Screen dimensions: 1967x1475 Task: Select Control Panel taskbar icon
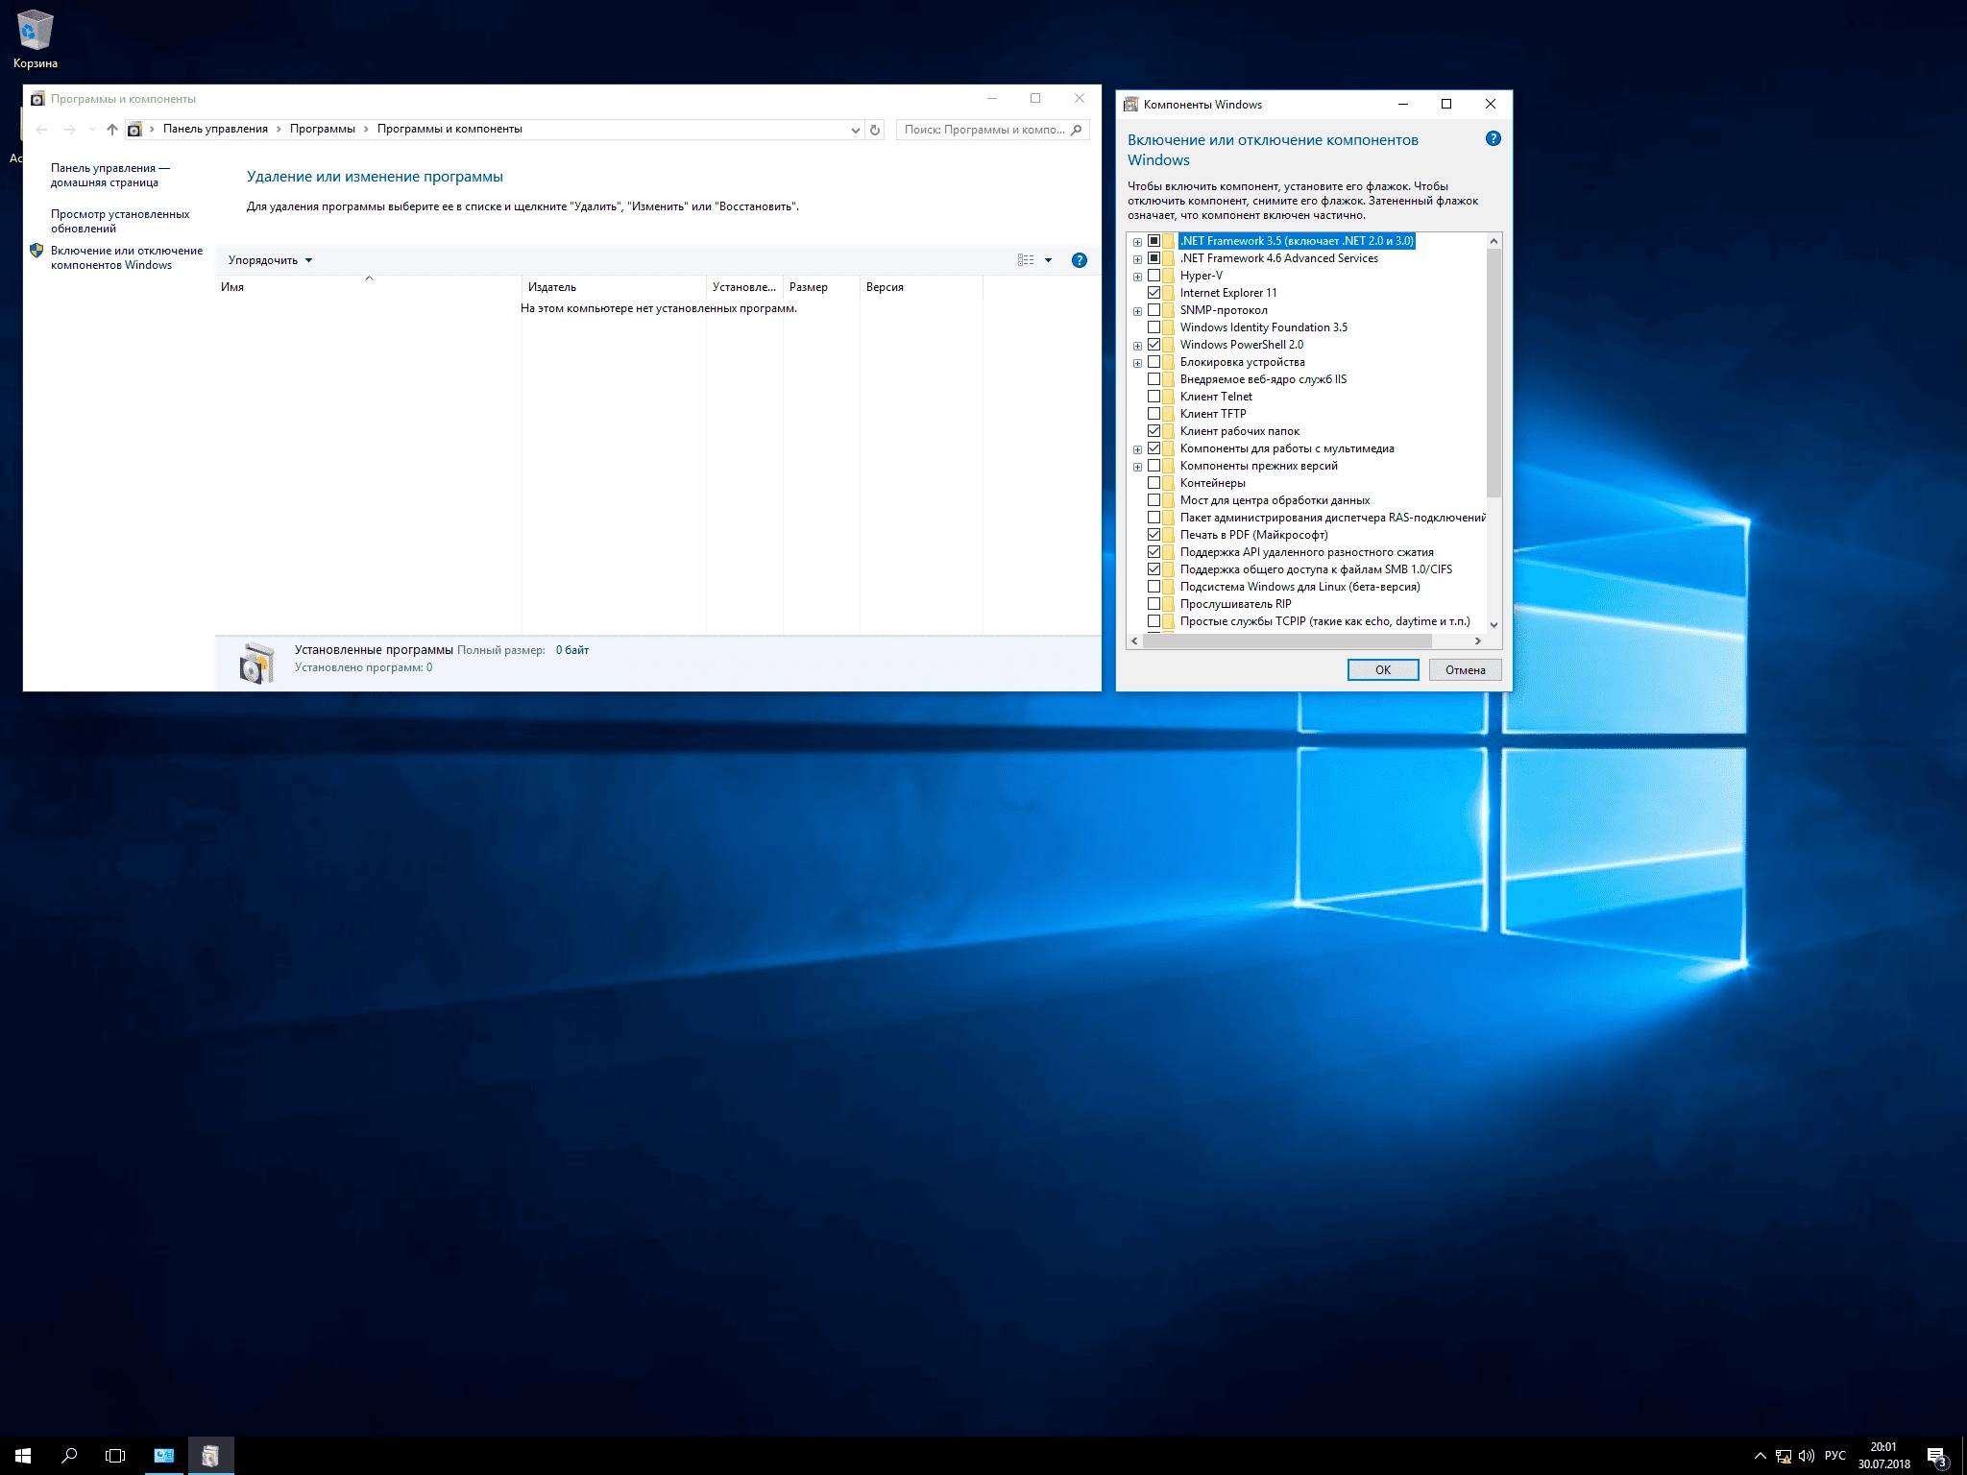tap(164, 1456)
